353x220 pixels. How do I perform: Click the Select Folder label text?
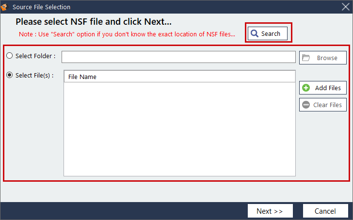point(35,56)
